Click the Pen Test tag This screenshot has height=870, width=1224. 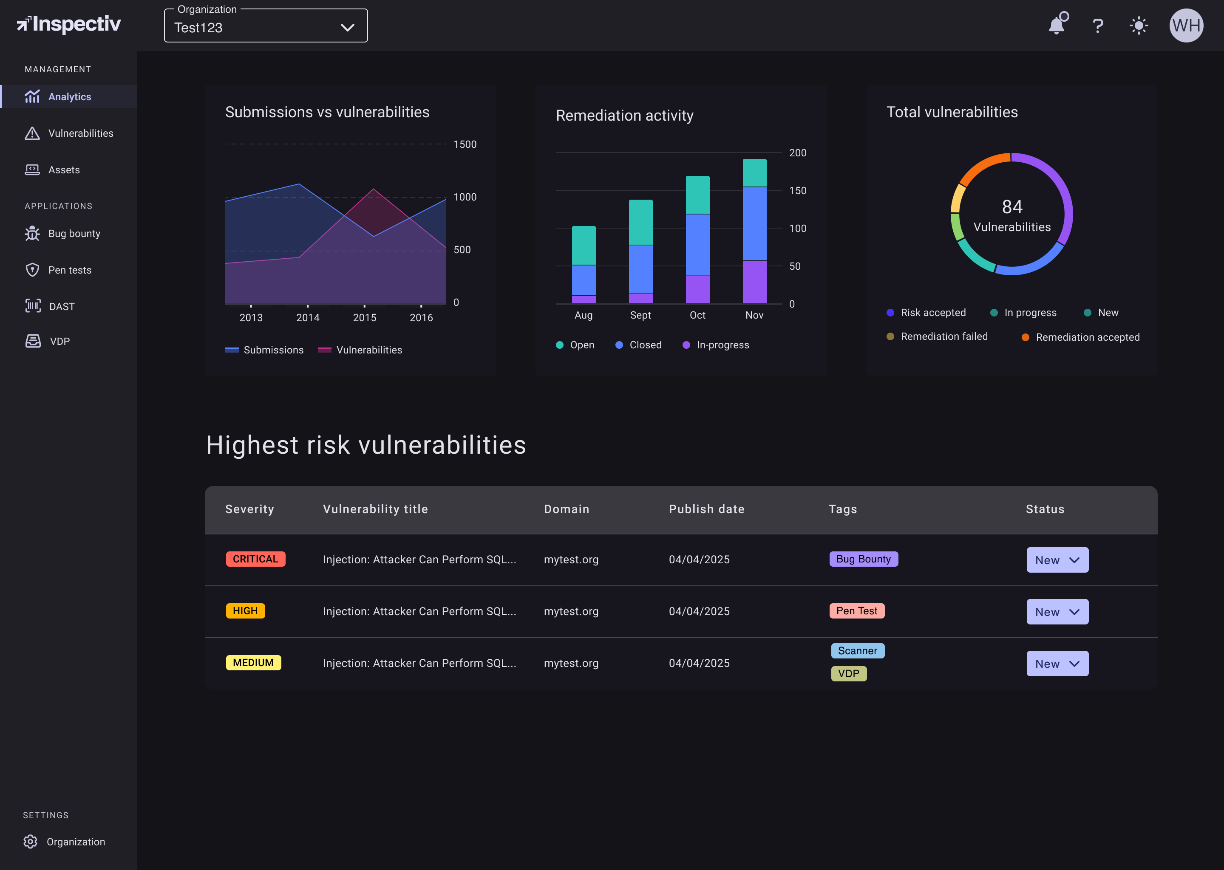(x=856, y=611)
